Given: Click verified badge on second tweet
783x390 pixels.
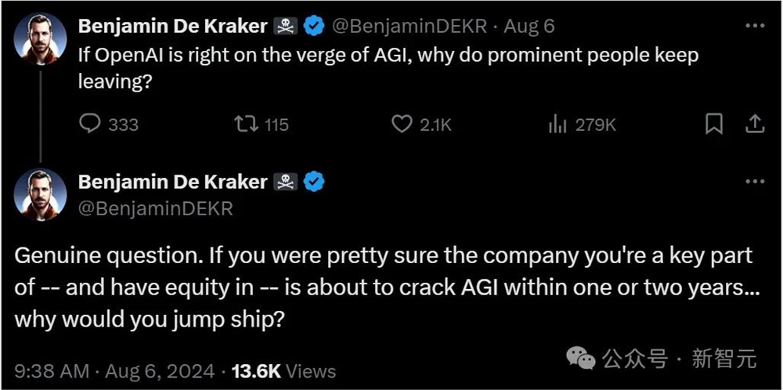Looking at the screenshot, I should pos(315,182).
